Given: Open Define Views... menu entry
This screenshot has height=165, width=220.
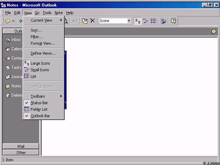Looking at the screenshot, I should click(44, 53).
